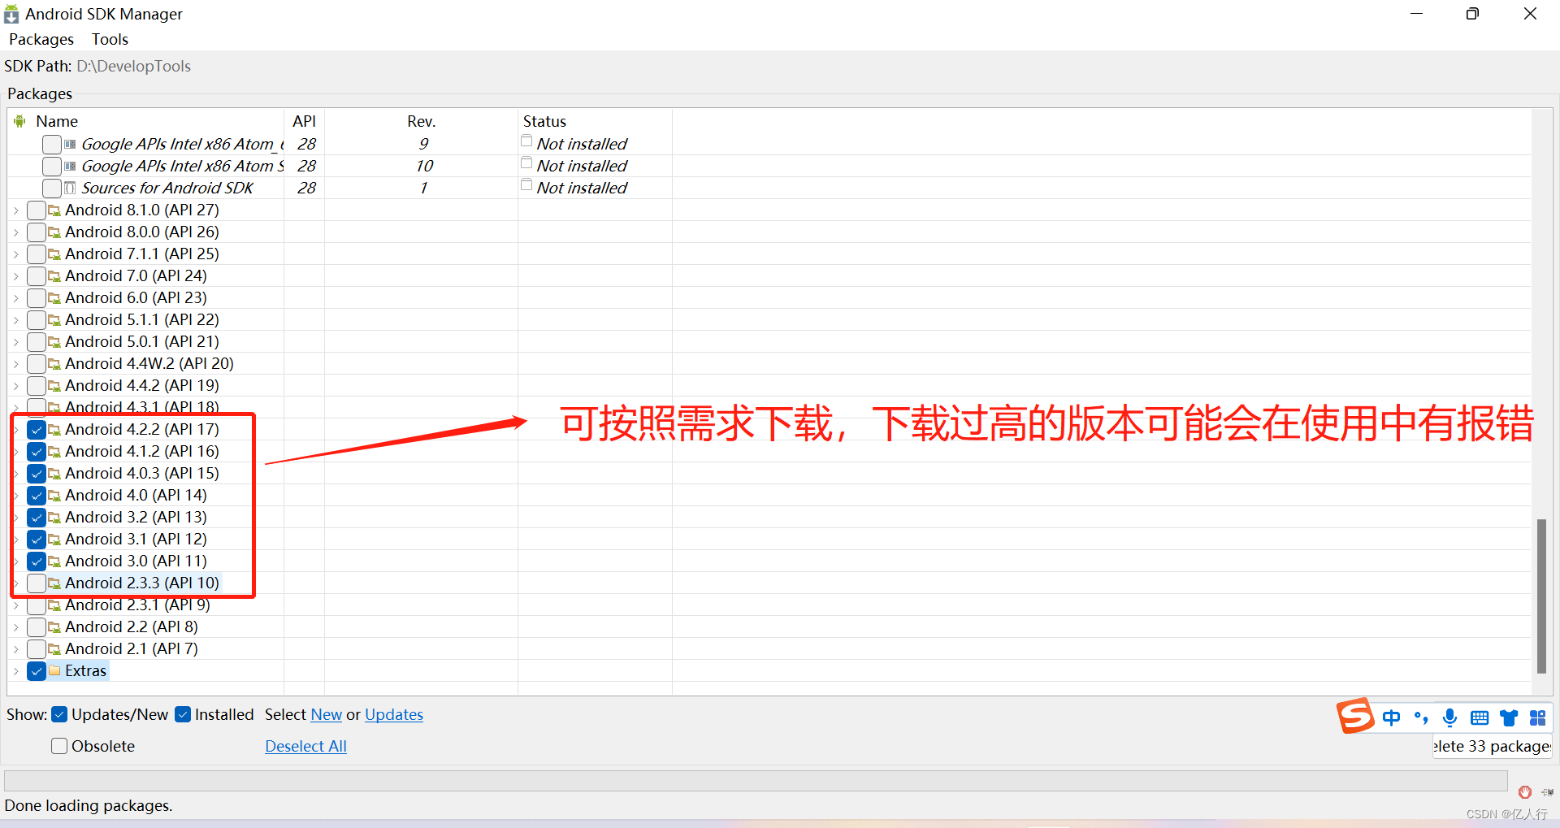Click the folder icon of Android 6.0 (API 23)
Viewport: 1560px width, 828px height.
(54, 298)
